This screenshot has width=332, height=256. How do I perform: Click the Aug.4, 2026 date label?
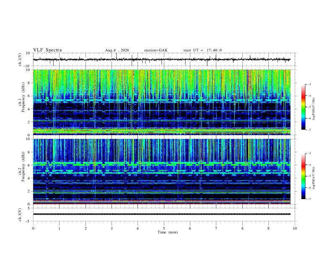(117, 50)
